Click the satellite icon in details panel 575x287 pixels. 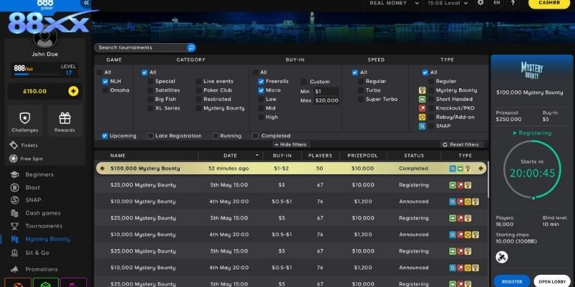(502, 257)
